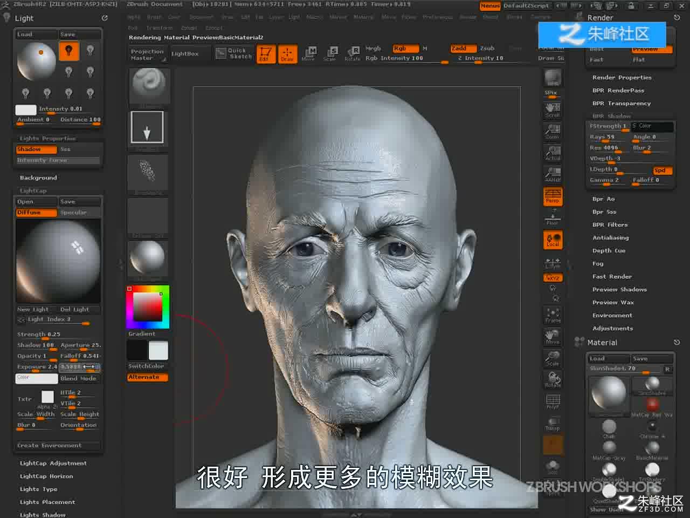The height and width of the screenshot is (518, 690).
Task: Click the Scale icon in right shelf
Action: coord(553,358)
